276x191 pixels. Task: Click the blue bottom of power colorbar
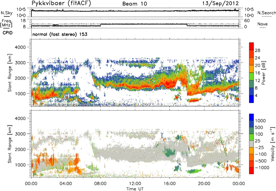click(252, 99)
